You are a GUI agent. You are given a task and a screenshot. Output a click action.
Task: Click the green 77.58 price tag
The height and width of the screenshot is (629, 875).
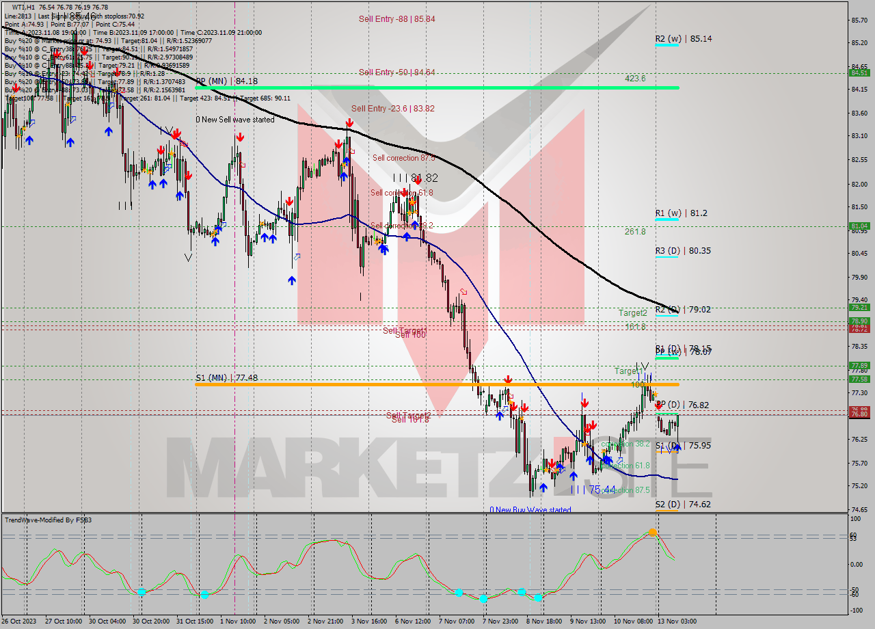(859, 379)
